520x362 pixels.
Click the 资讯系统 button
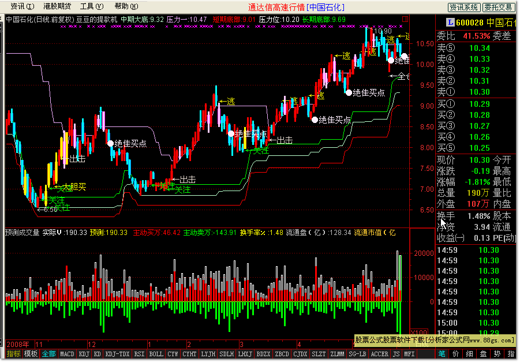pos(463,7)
